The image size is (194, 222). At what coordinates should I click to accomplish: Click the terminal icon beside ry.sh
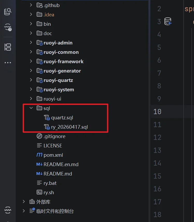point(39,192)
